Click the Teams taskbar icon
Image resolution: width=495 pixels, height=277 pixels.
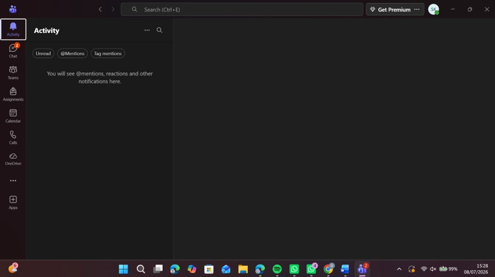pyautogui.click(x=362, y=269)
